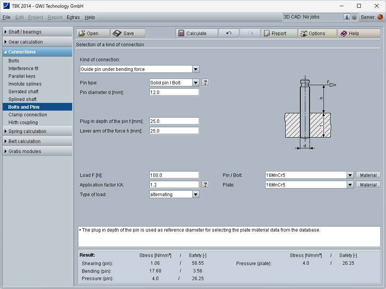Click the red Server status indicator

click(x=380, y=17)
